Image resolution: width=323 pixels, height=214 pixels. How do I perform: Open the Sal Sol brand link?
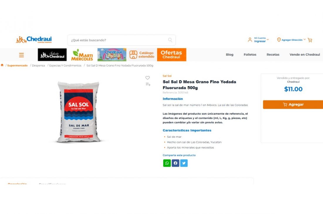(x=167, y=76)
